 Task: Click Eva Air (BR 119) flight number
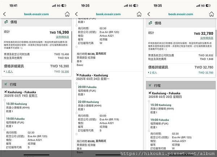click(109, 119)
